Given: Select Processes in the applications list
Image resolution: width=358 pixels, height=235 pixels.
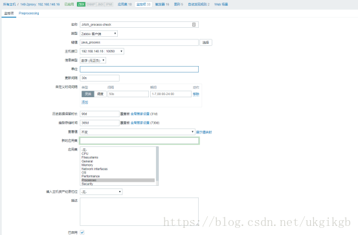Looking at the screenshot, I should point(118,180).
